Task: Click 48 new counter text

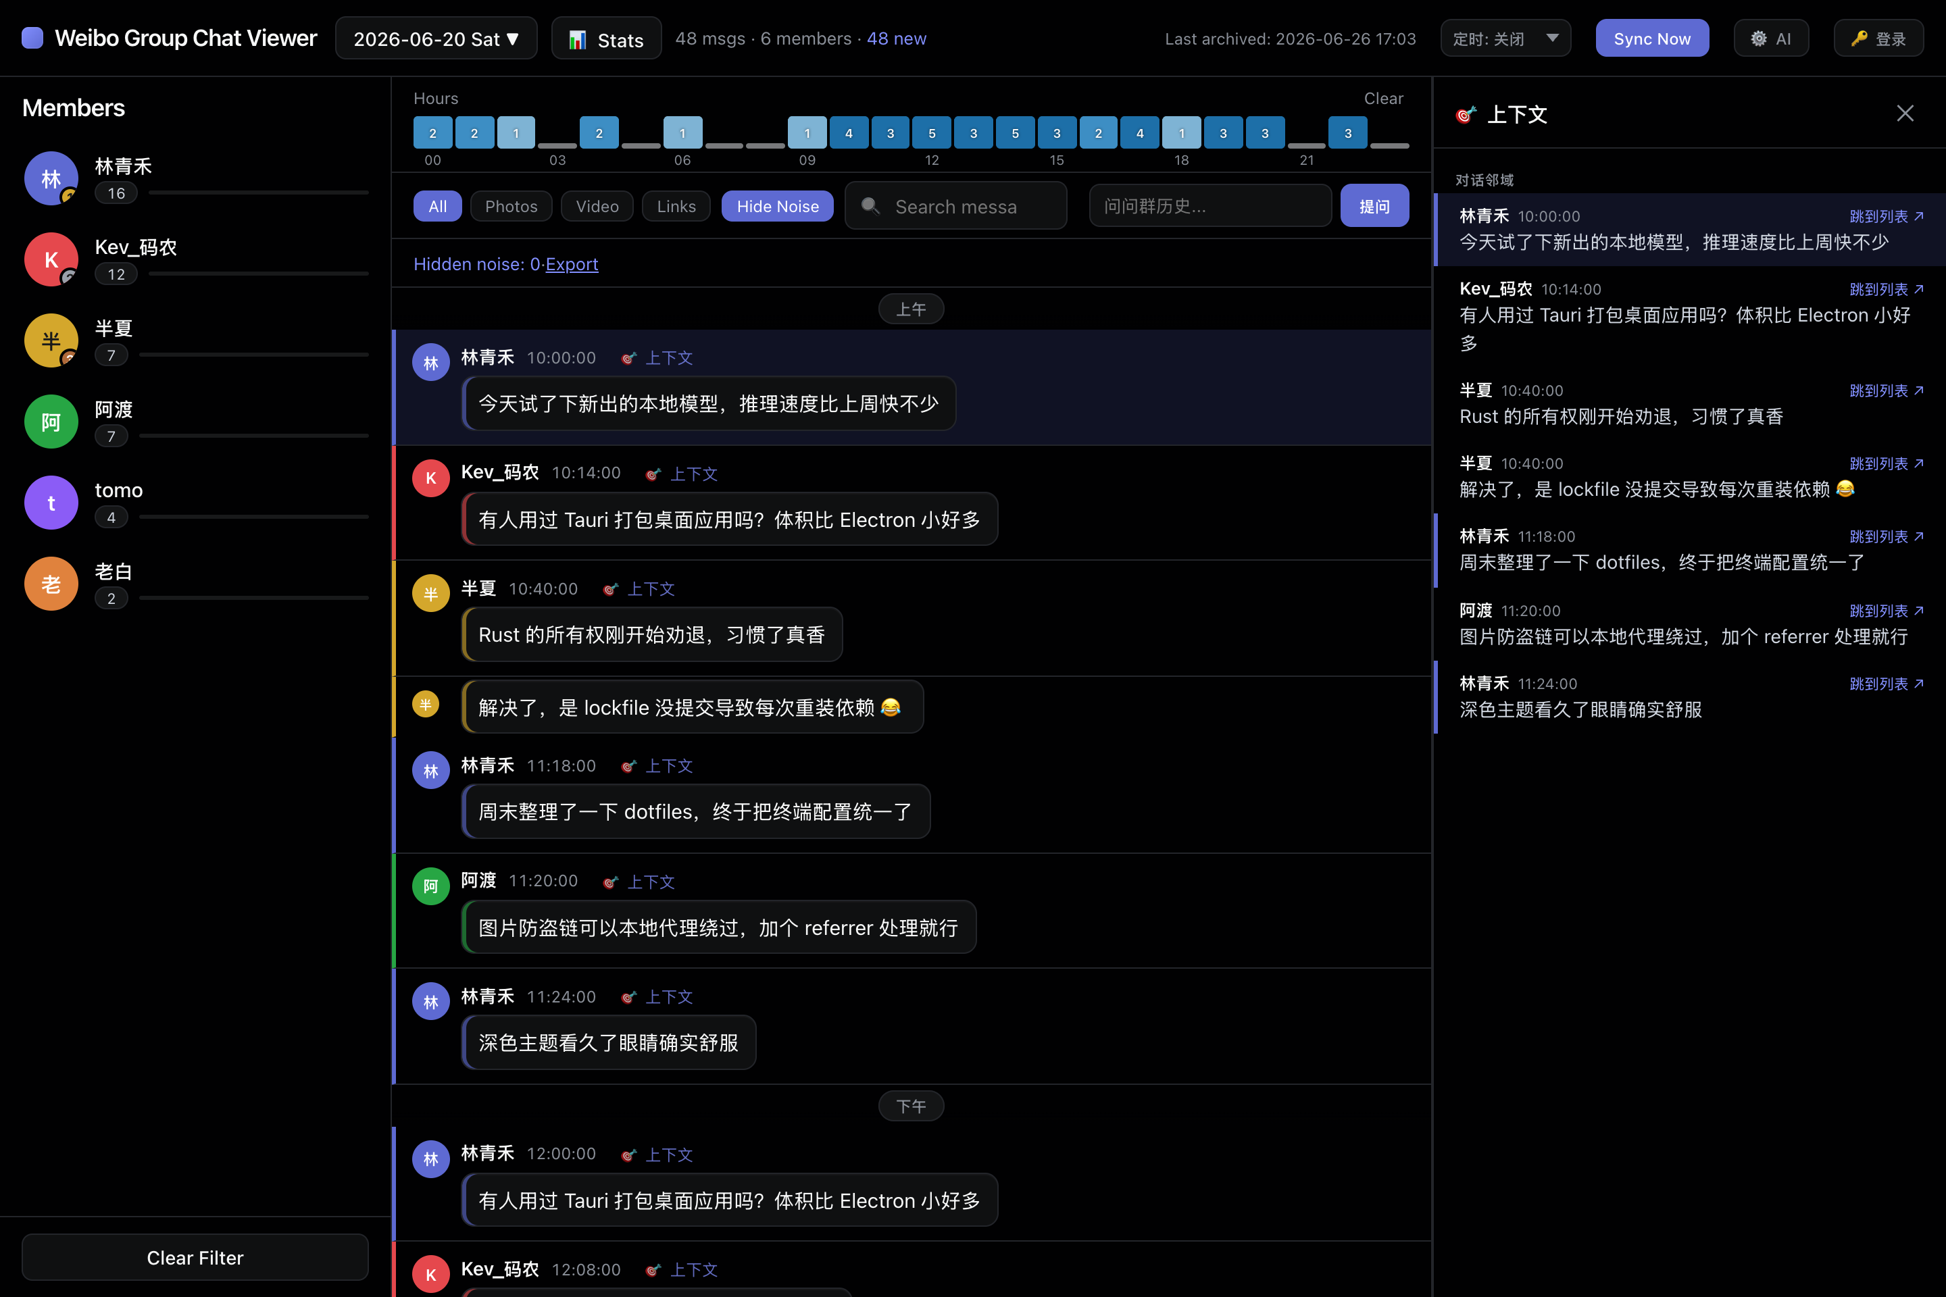Action: click(x=896, y=39)
